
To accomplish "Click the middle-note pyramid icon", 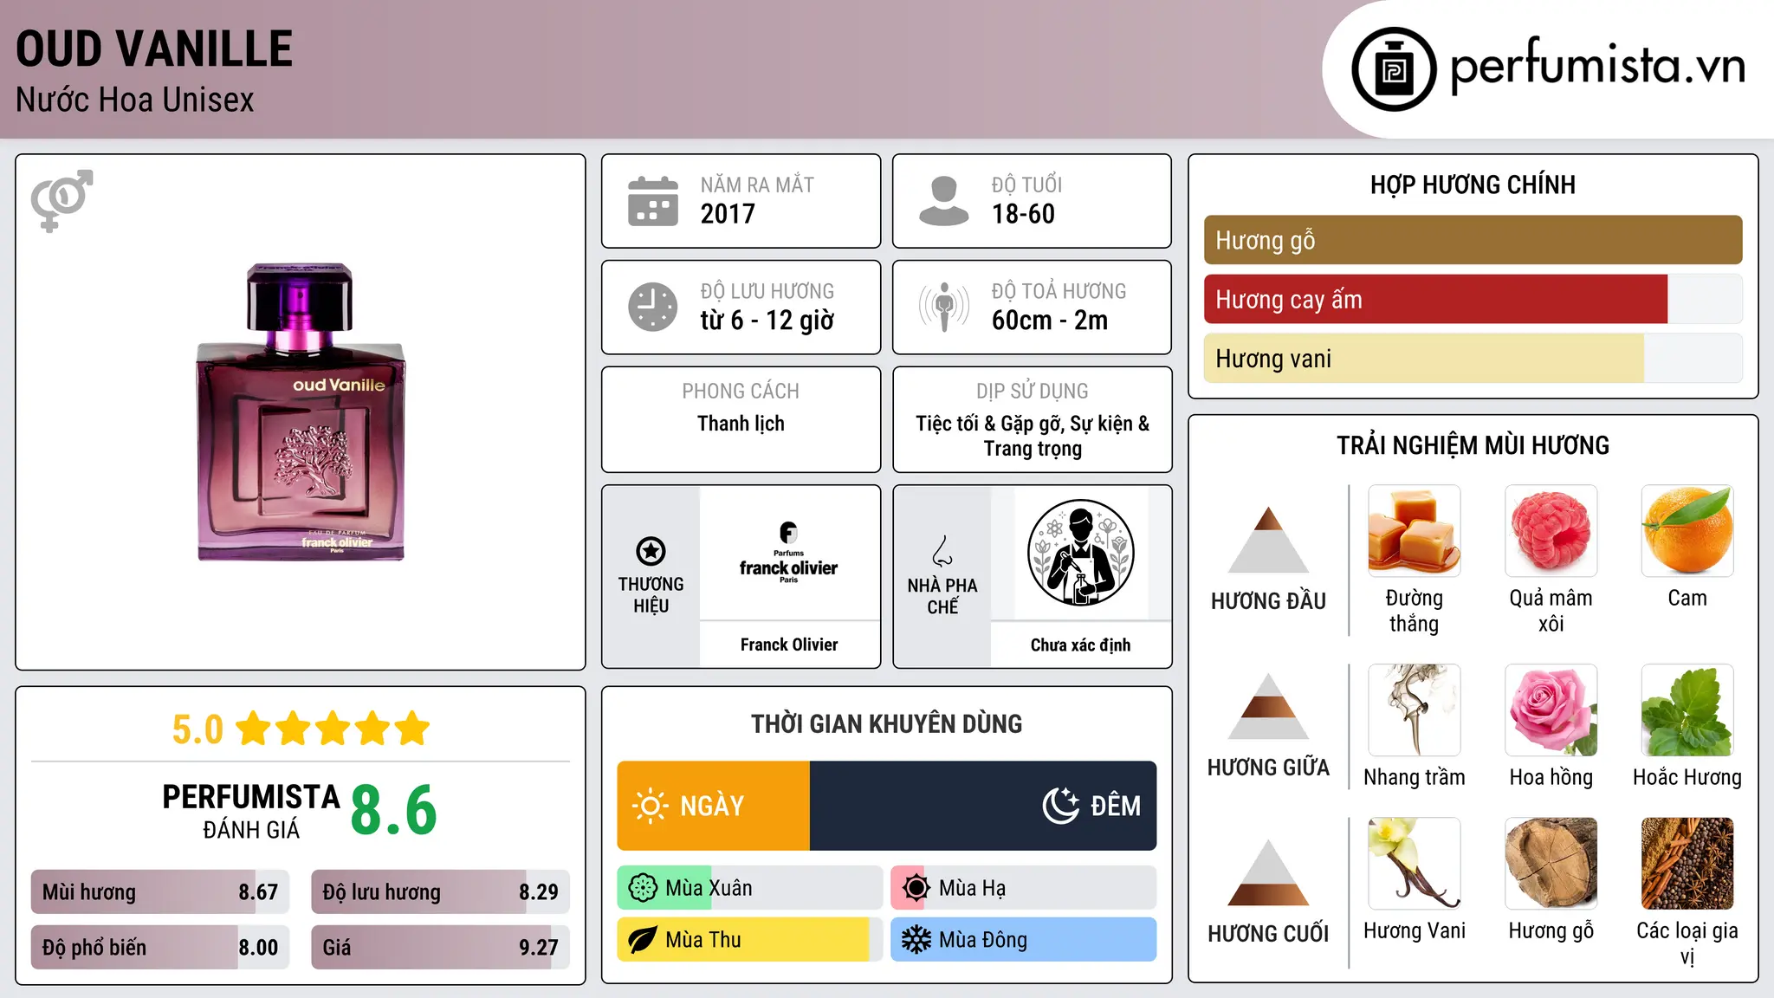I will (x=1268, y=706).
